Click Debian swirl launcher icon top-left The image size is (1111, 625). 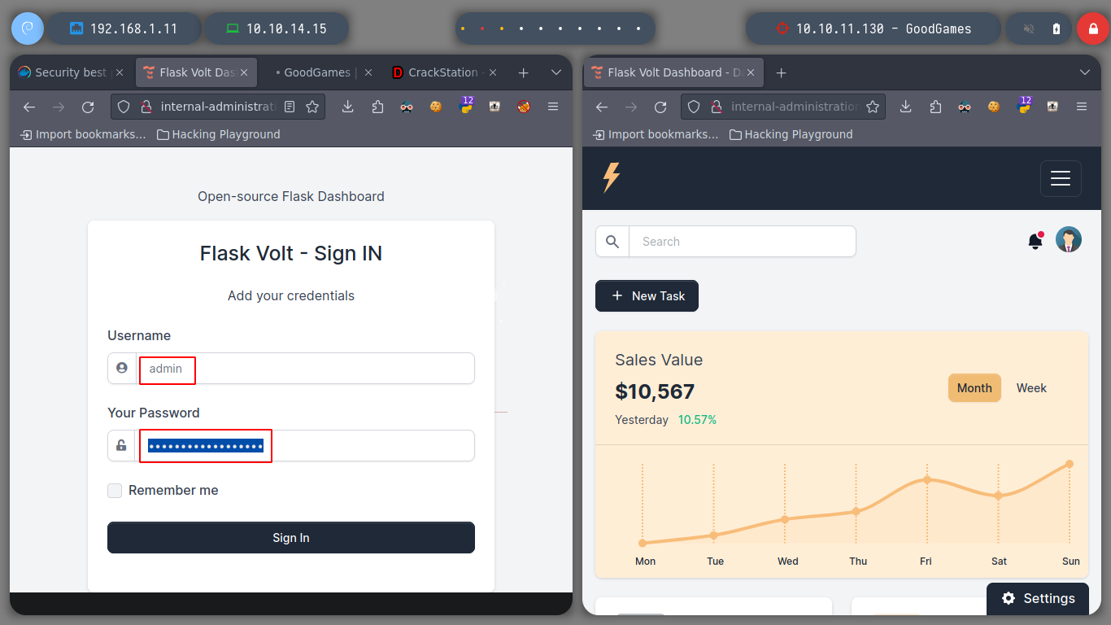[27, 28]
